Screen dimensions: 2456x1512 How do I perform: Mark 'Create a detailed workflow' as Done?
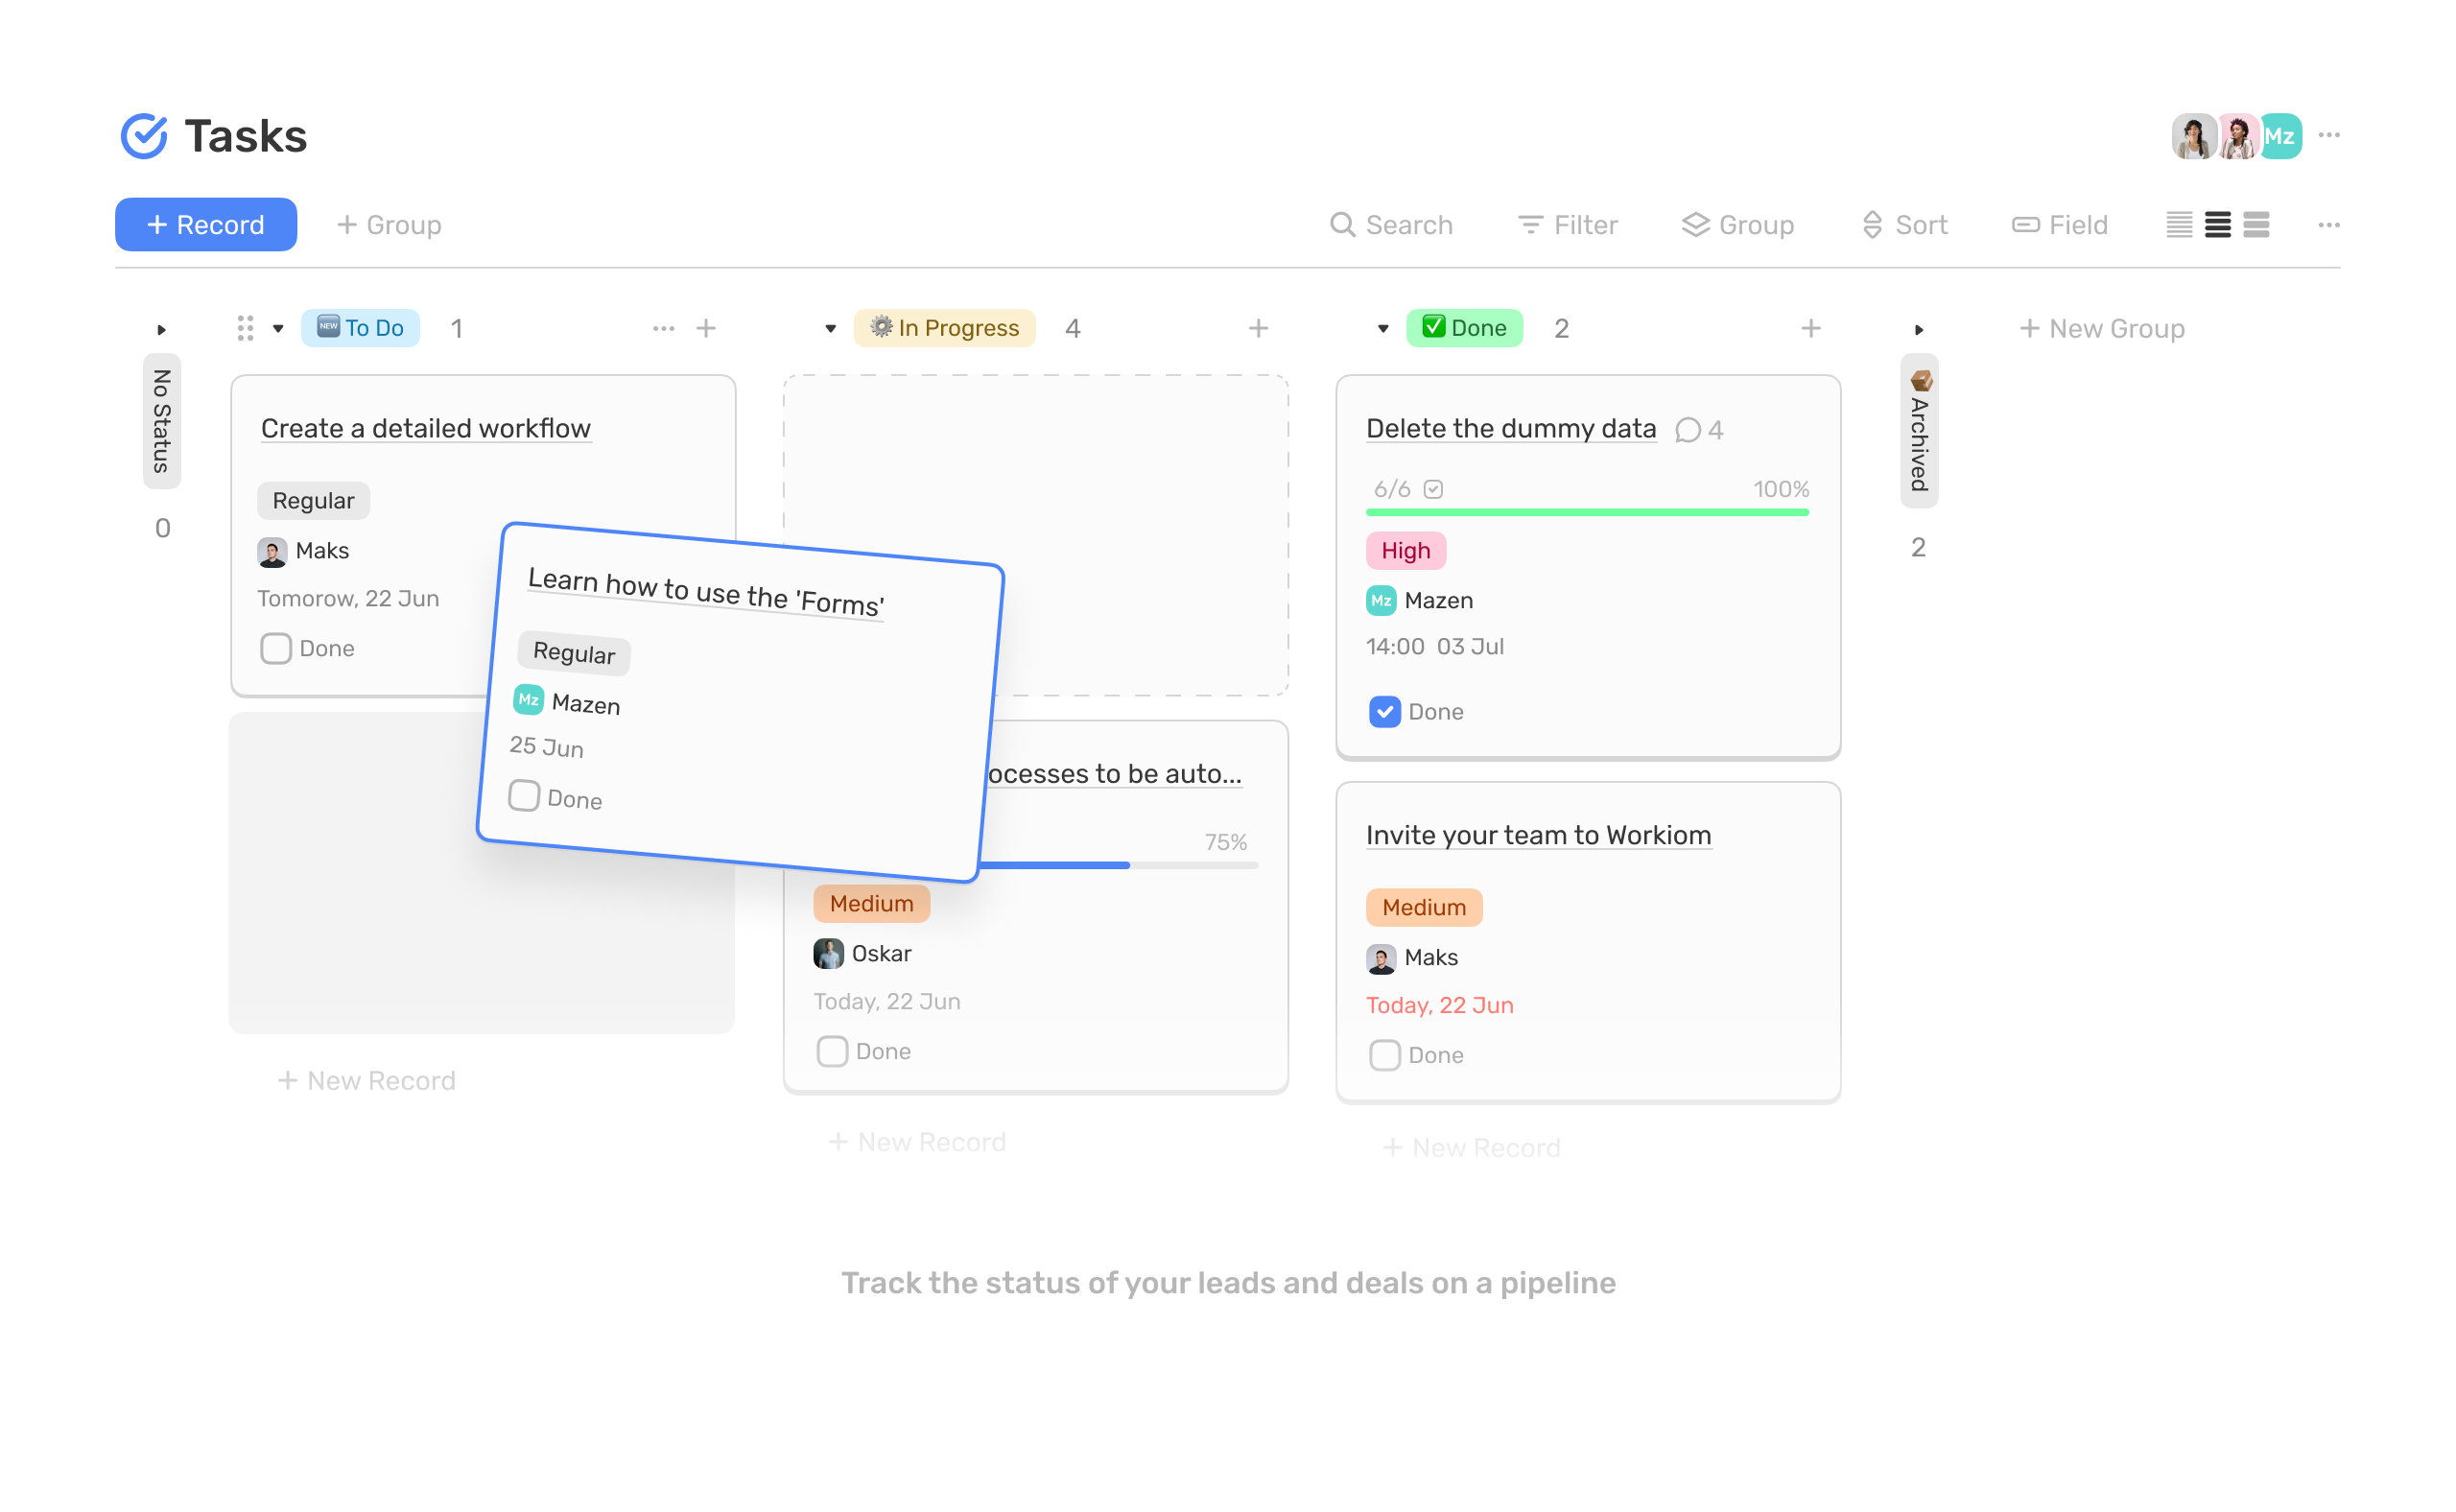[275, 648]
